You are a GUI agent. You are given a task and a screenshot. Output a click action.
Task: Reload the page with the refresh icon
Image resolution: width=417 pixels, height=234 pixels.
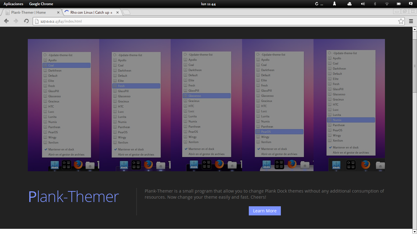[26, 21]
